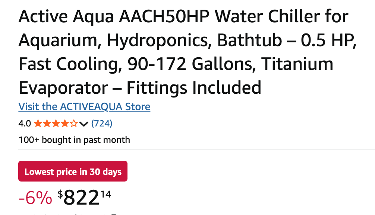The width and height of the screenshot is (375, 215).
Task: Click the superscript 14 cents value
Action: tap(105, 193)
